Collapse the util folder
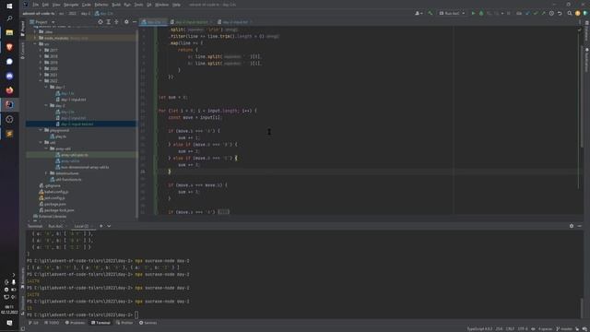Image resolution: width=590 pixels, height=332 pixels. click(x=41, y=143)
